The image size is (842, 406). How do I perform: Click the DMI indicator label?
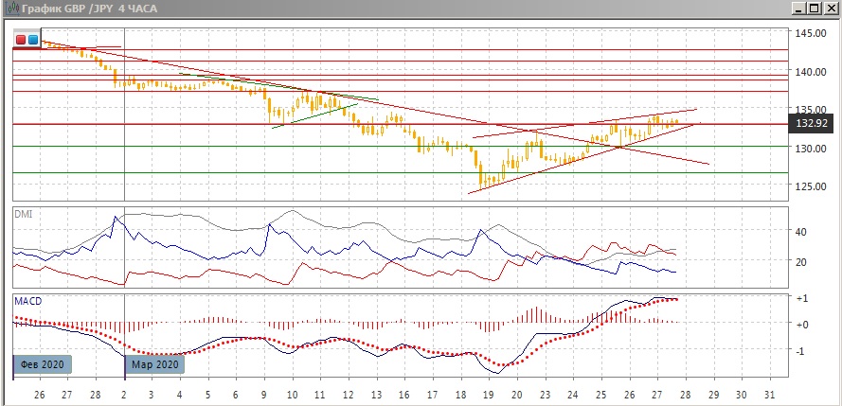click(24, 213)
